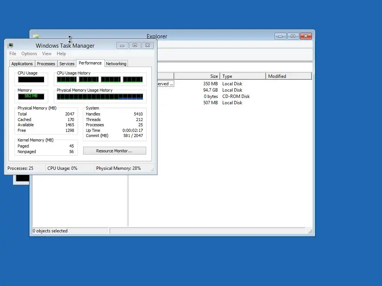The image size is (382, 286).
Task: Click the Free value 1298
Action: click(70, 130)
